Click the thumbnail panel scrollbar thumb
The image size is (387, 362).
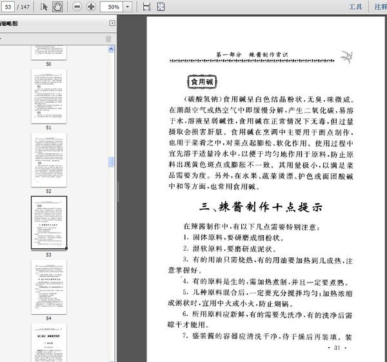(x=112, y=162)
